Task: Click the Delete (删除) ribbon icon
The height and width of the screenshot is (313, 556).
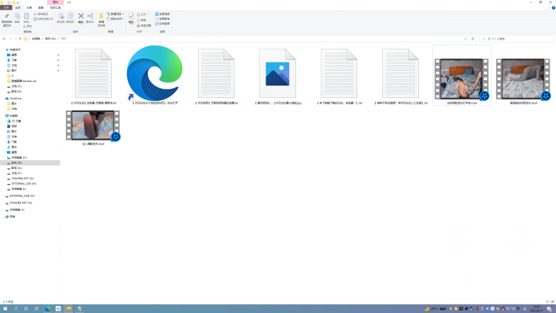Action: click(81, 17)
